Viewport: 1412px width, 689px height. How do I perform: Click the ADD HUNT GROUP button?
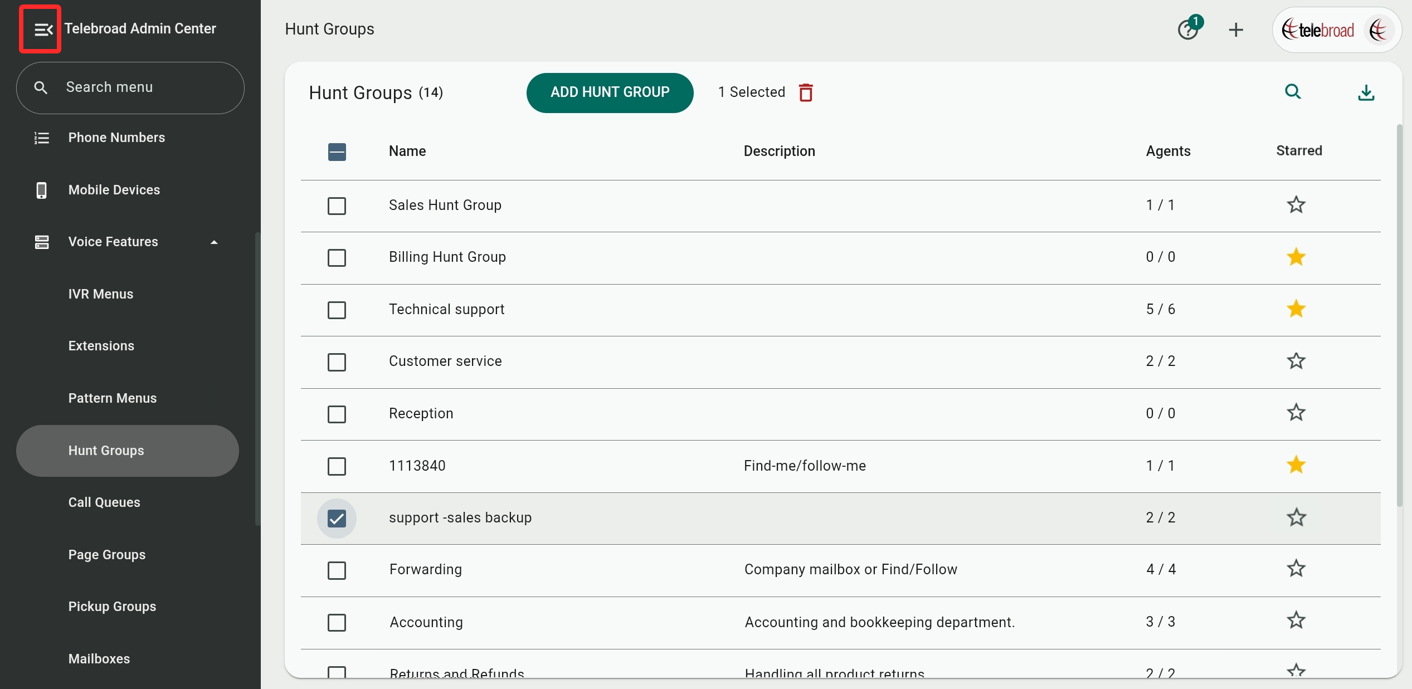click(610, 92)
